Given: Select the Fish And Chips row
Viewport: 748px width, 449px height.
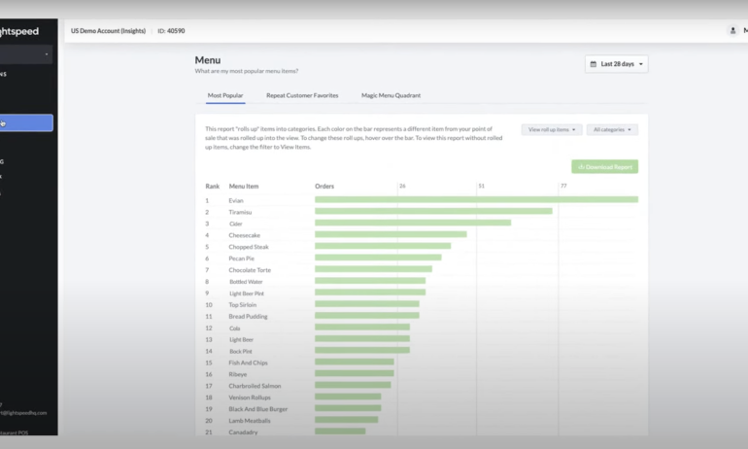Looking at the screenshot, I should pyautogui.click(x=250, y=363).
